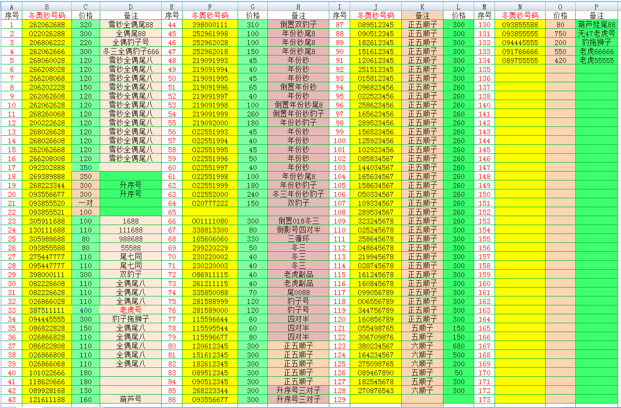Click price cell showing 750
621x408 pixels.
coord(560,34)
